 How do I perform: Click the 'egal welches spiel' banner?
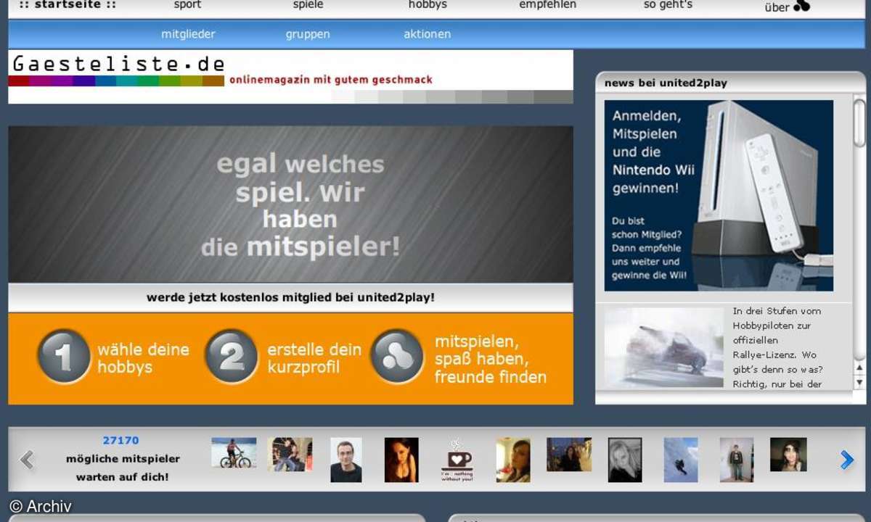coord(290,204)
